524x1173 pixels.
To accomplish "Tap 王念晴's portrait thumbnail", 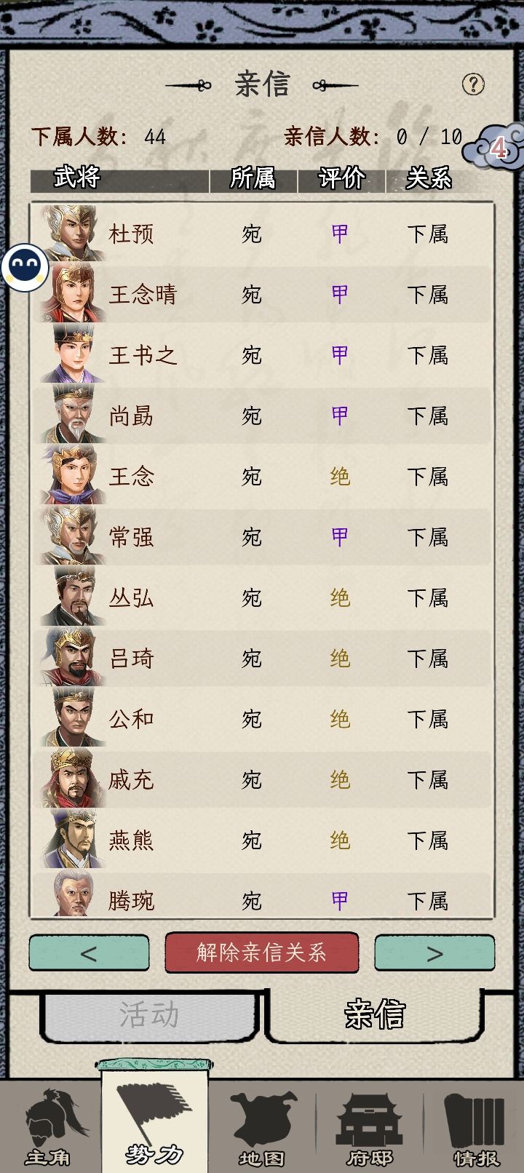I will [71, 294].
